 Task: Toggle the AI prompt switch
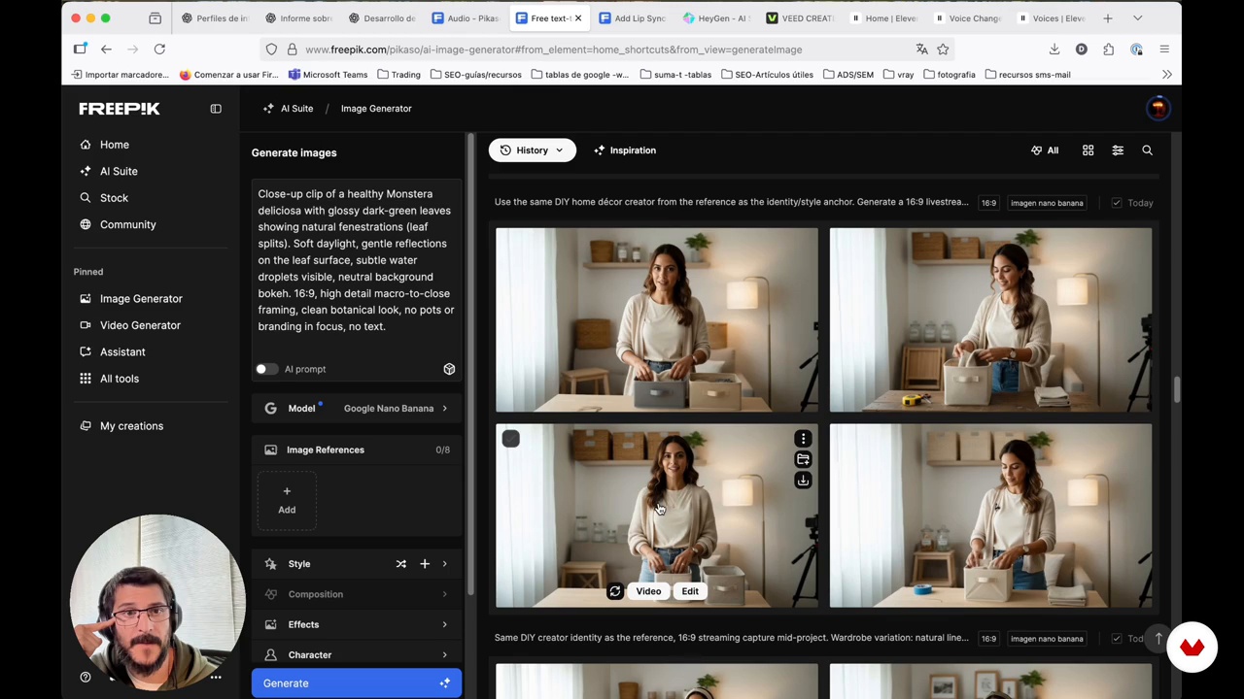[265, 369]
